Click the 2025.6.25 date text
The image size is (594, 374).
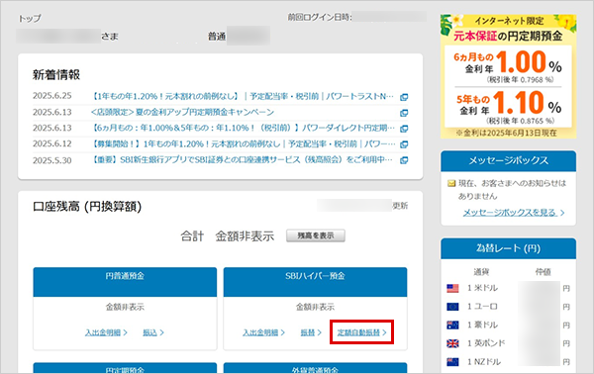(51, 96)
